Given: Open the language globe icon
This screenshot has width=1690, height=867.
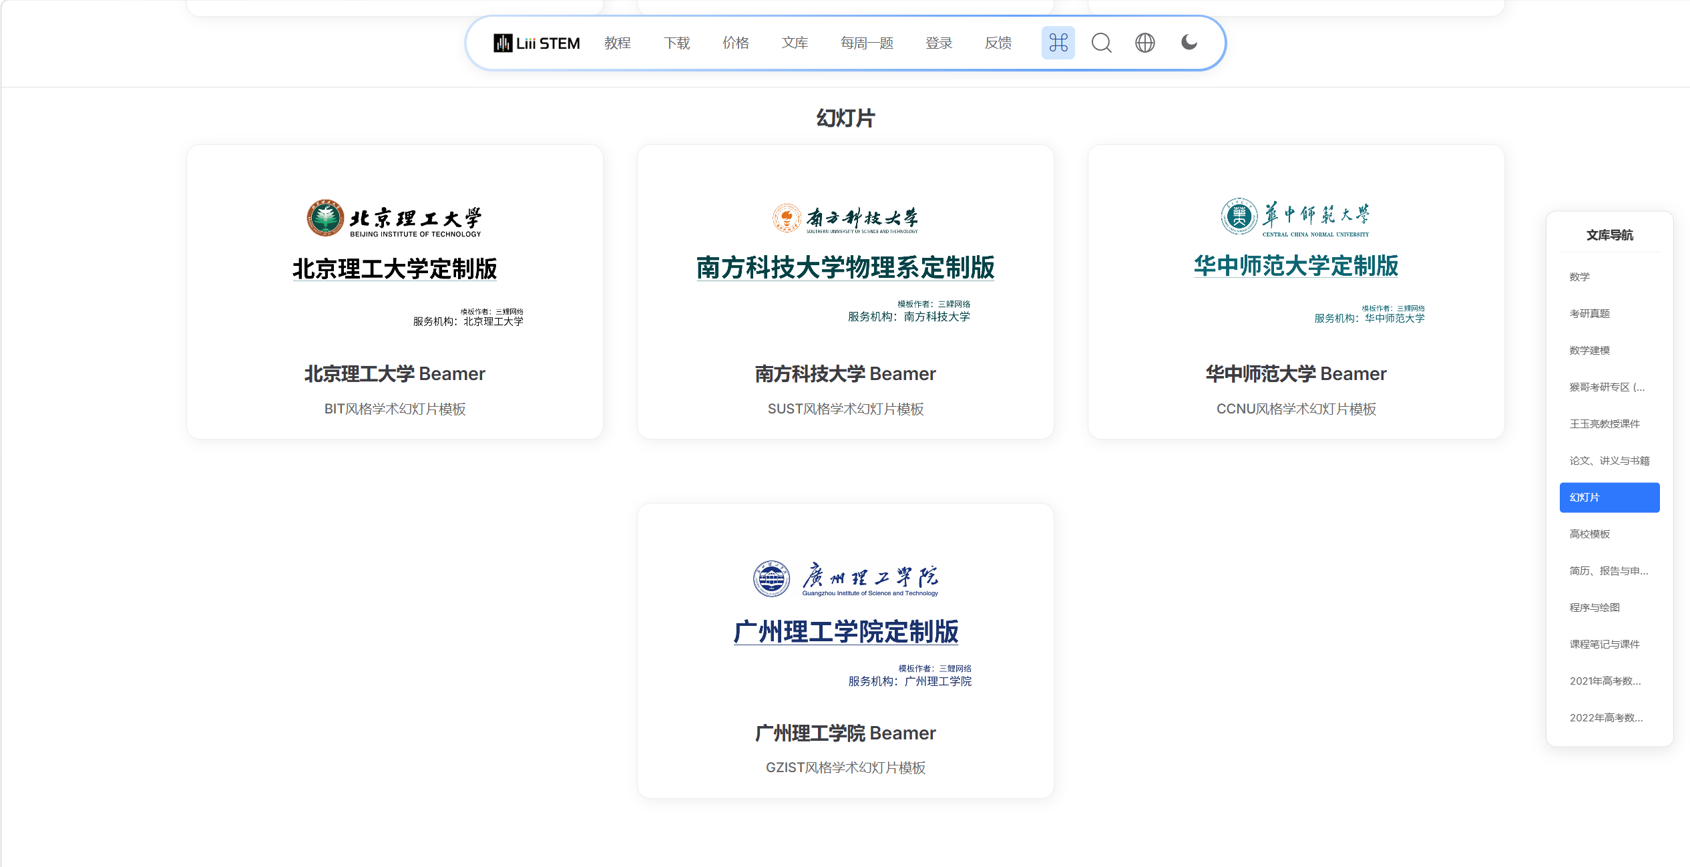Looking at the screenshot, I should (1144, 43).
